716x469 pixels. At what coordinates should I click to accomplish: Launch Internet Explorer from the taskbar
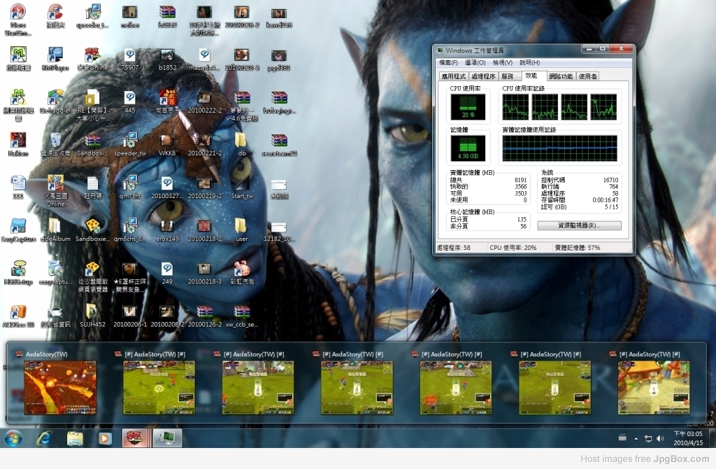(45, 438)
